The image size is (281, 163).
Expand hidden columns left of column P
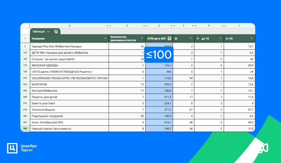(x=174, y=26)
